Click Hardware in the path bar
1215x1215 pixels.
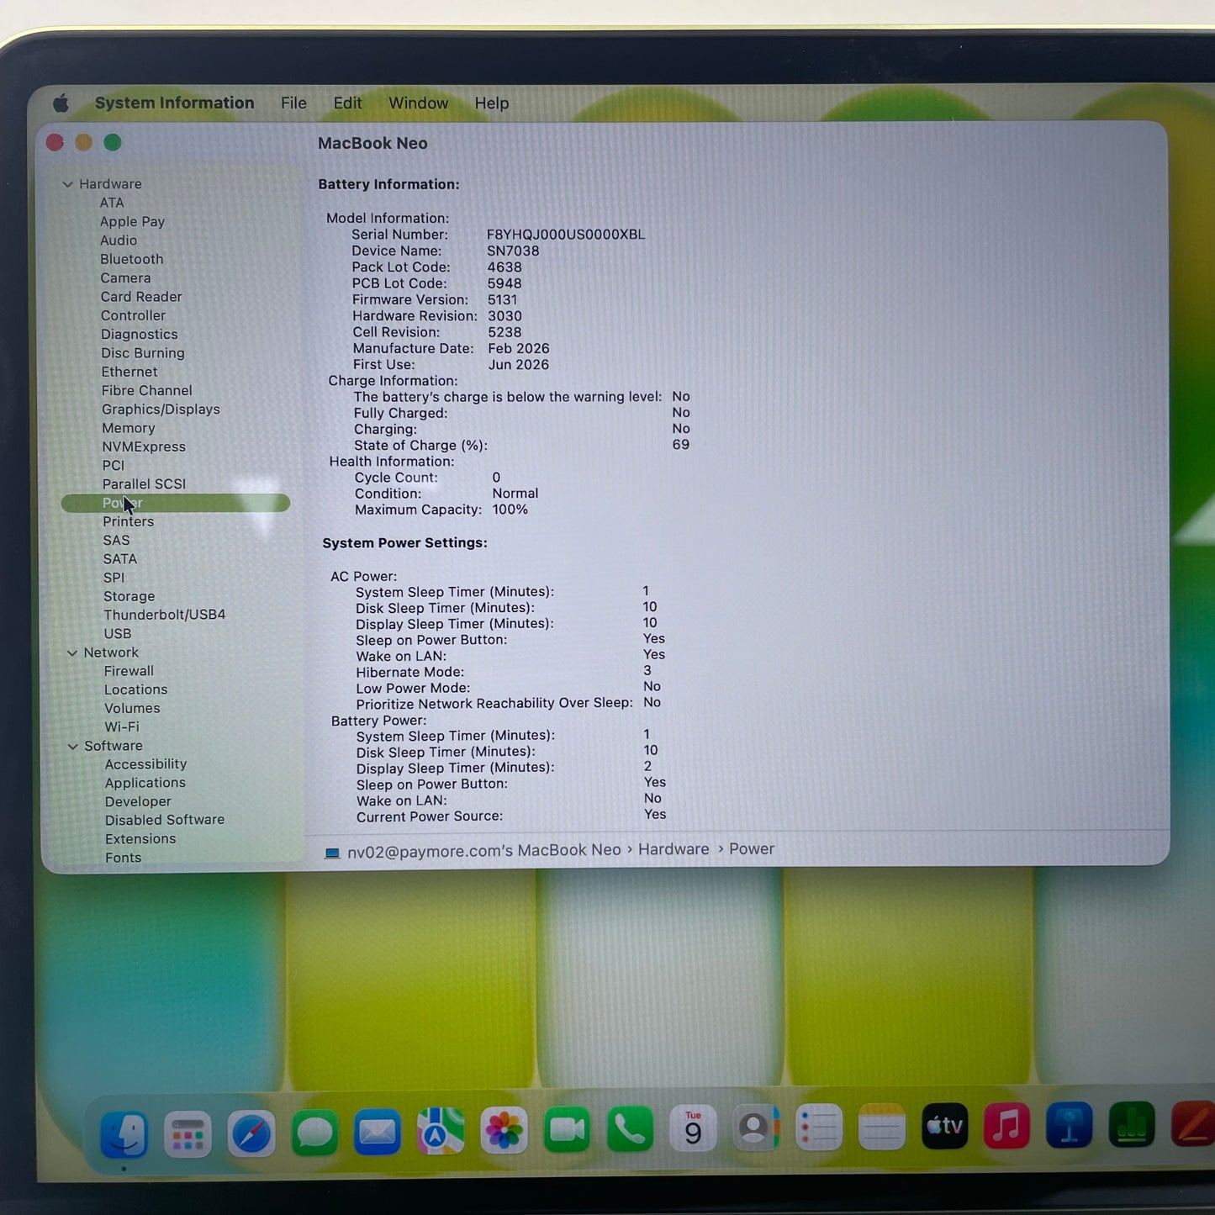click(674, 849)
